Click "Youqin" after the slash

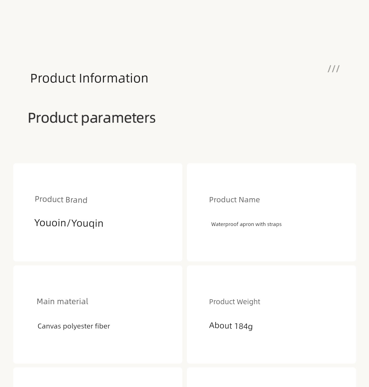87,223
